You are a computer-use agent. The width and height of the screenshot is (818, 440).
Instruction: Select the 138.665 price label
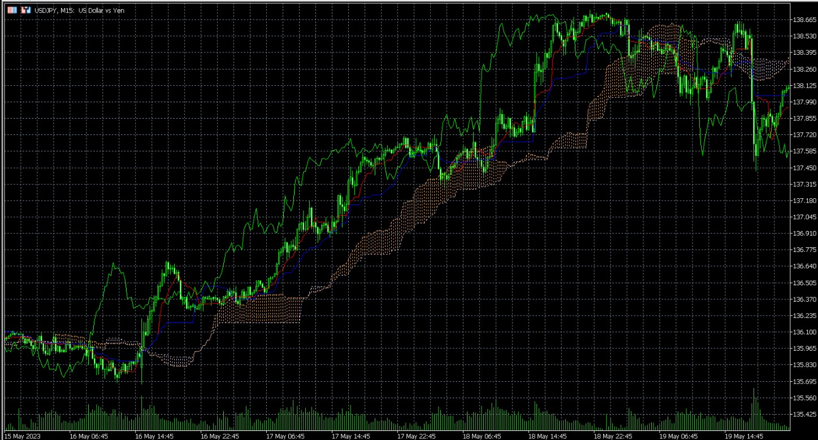(x=805, y=19)
